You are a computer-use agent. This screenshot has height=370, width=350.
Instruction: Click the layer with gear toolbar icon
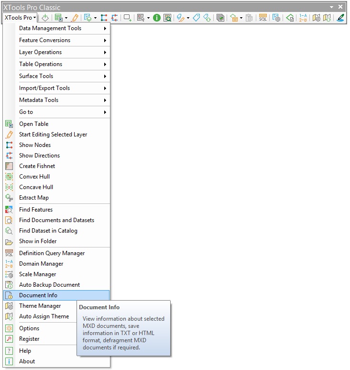[x=276, y=18]
